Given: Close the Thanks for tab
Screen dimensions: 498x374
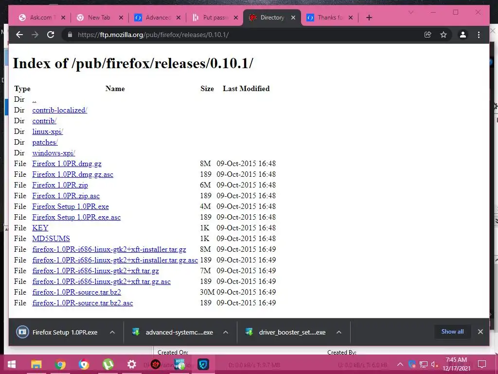Looking at the screenshot, I should point(351,18).
